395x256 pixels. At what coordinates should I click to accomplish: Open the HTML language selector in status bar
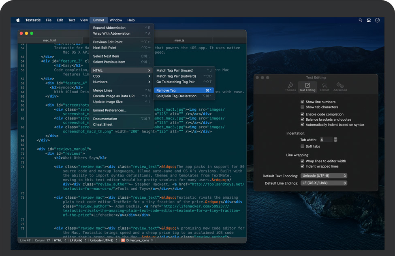point(60,240)
